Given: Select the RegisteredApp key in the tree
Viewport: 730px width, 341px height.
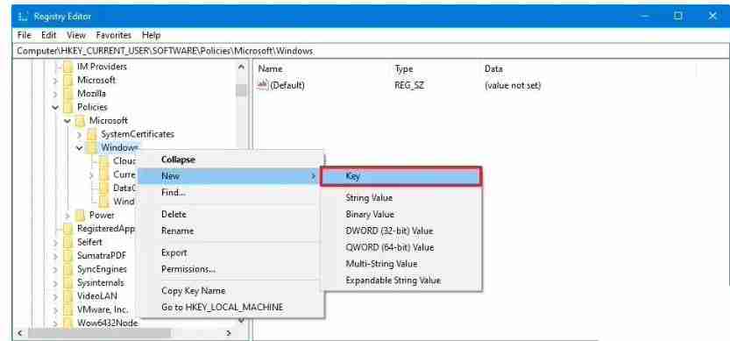Looking at the screenshot, I should pos(106,229).
